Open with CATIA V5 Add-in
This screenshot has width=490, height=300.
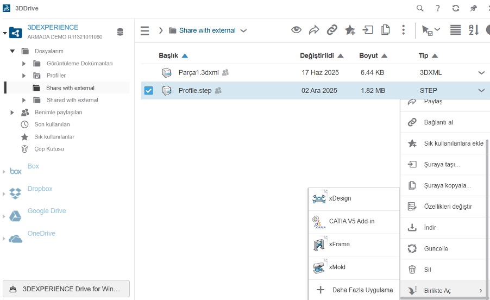pyautogui.click(x=354, y=221)
